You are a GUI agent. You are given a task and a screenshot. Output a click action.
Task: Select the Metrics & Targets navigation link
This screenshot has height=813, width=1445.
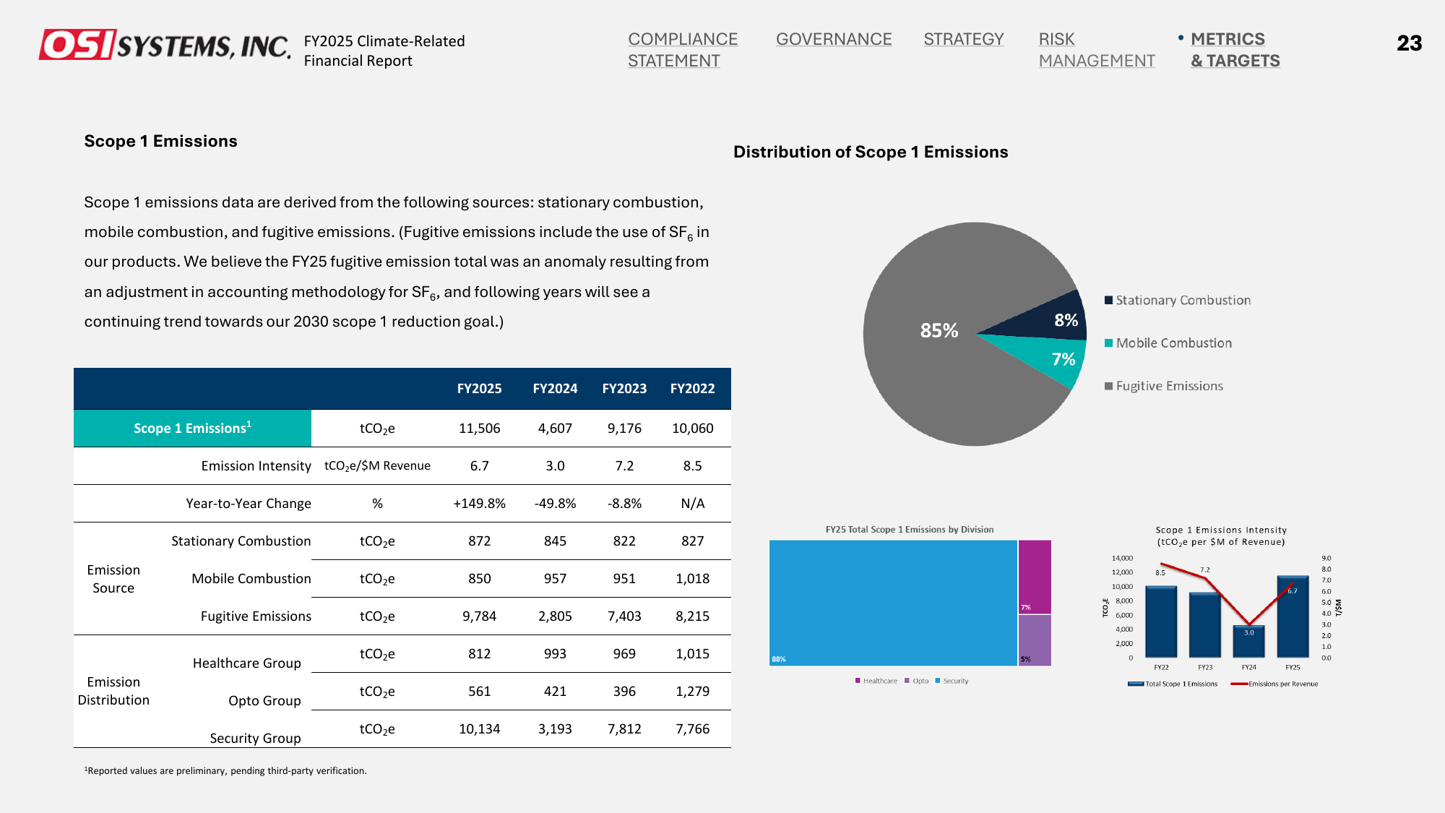[1235, 50]
